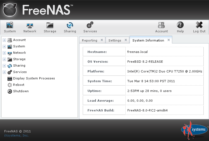Select Sharing label in the tree
Image resolution: width=209 pixels, height=141 pixels.
pyautogui.click(x=19, y=65)
